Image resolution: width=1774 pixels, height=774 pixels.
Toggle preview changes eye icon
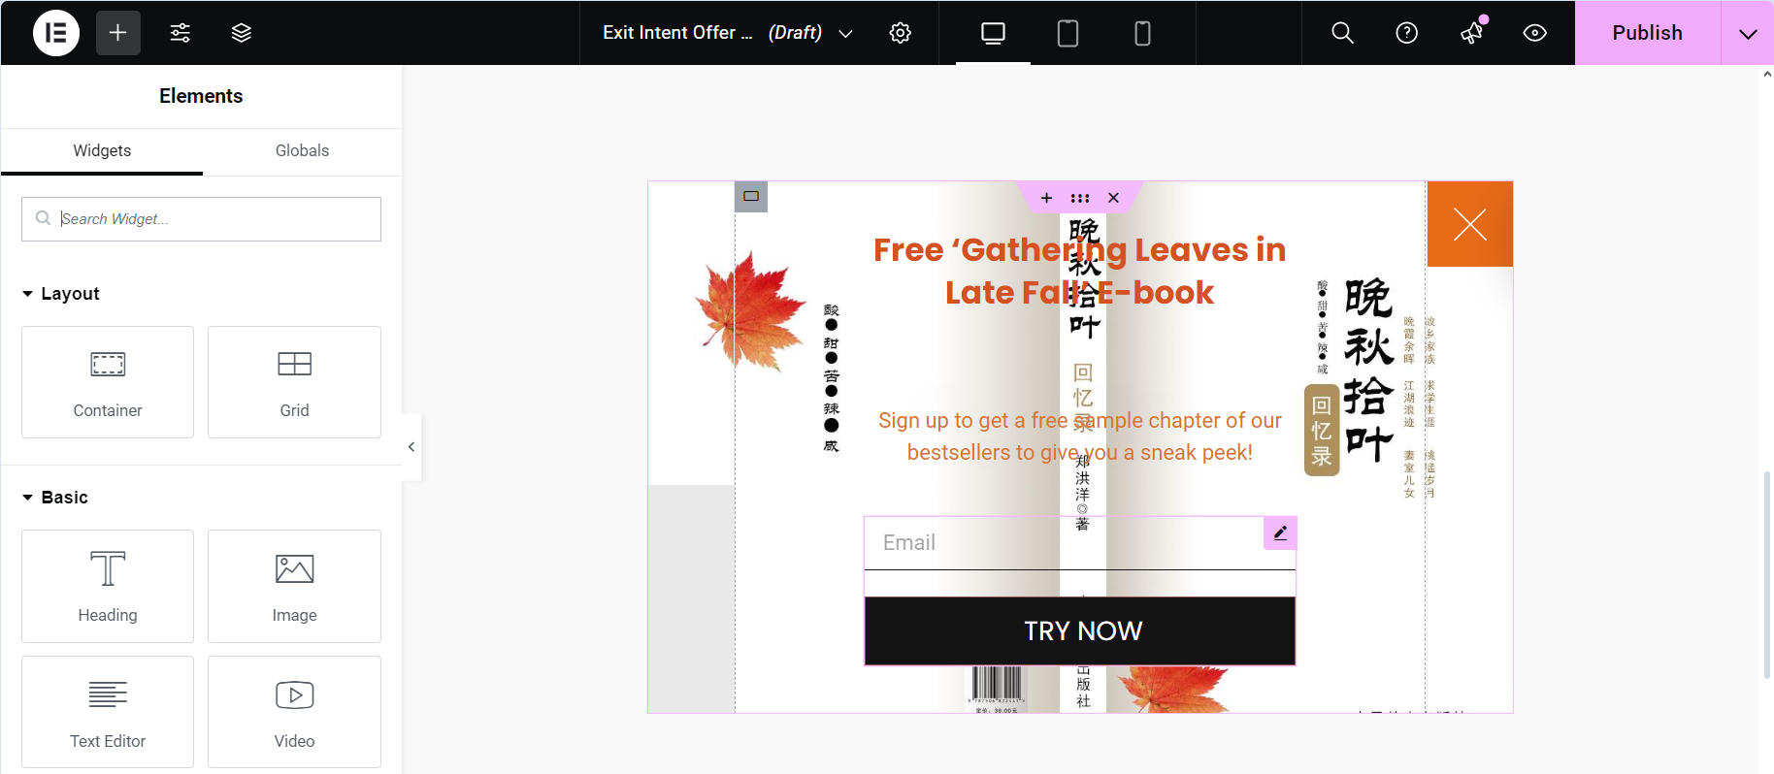click(1534, 33)
